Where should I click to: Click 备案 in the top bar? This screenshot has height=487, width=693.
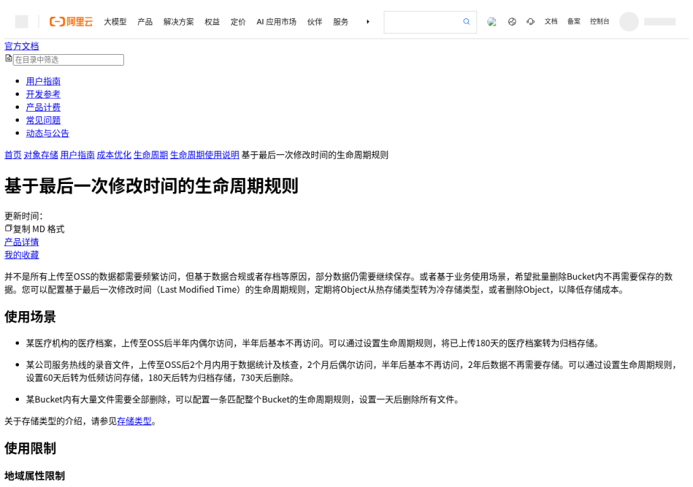574,21
